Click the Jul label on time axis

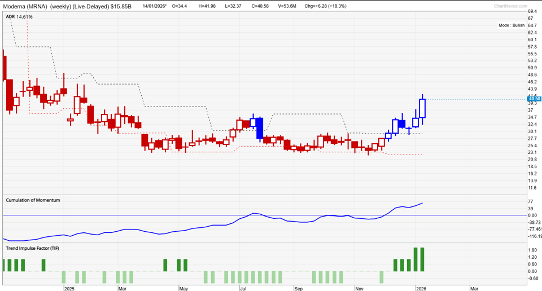243,289
